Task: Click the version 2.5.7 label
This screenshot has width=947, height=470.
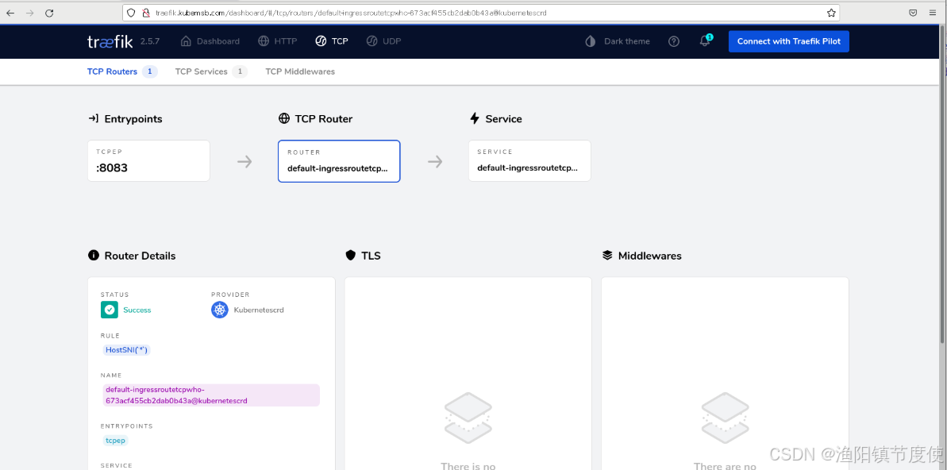Action: 150,41
